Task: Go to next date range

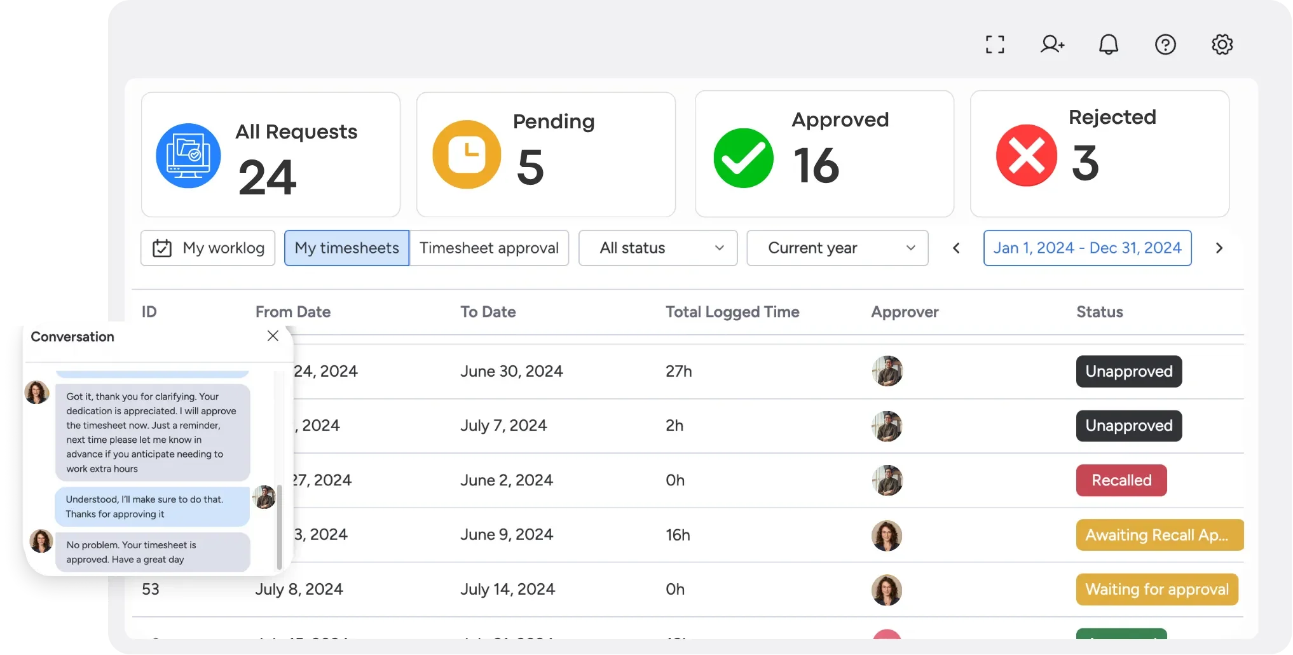Action: pyautogui.click(x=1219, y=248)
